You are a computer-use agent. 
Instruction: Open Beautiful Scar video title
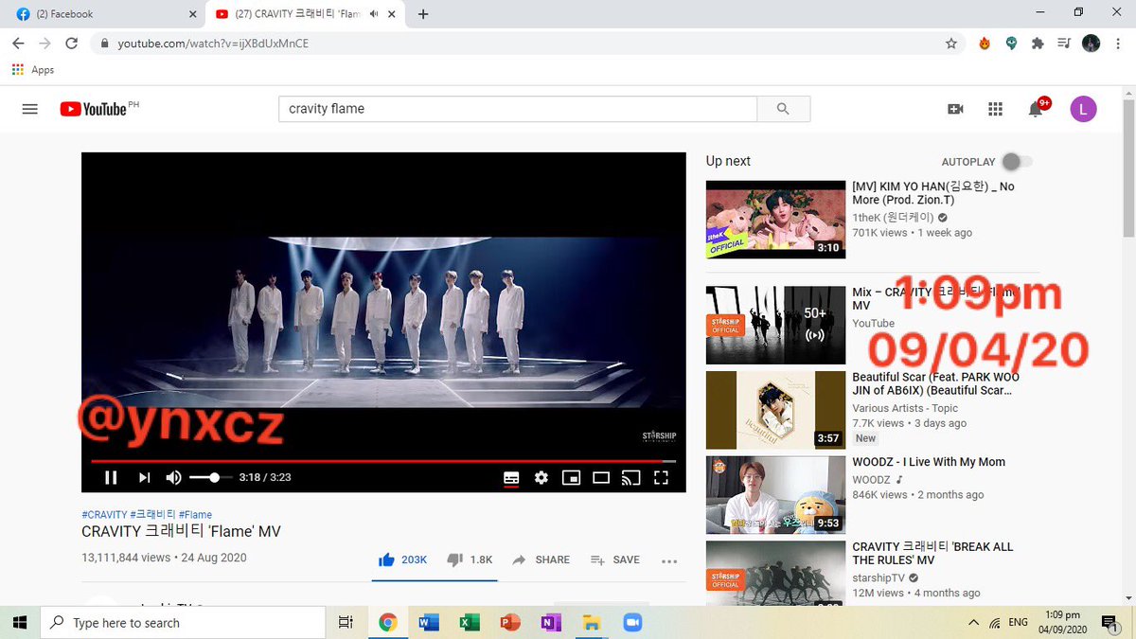click(935, 383)
